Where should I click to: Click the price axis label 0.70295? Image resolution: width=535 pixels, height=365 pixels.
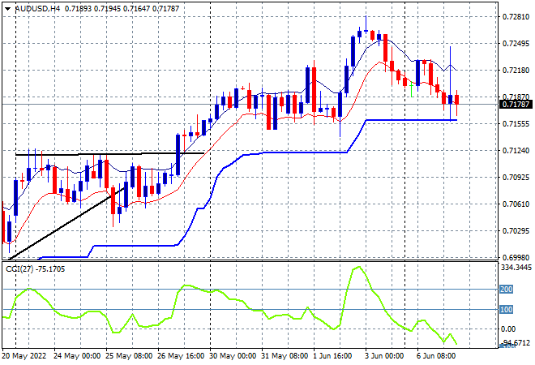pos(516,231)
